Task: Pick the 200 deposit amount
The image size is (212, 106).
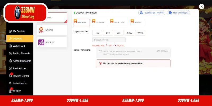Action: tap(108, 33)
